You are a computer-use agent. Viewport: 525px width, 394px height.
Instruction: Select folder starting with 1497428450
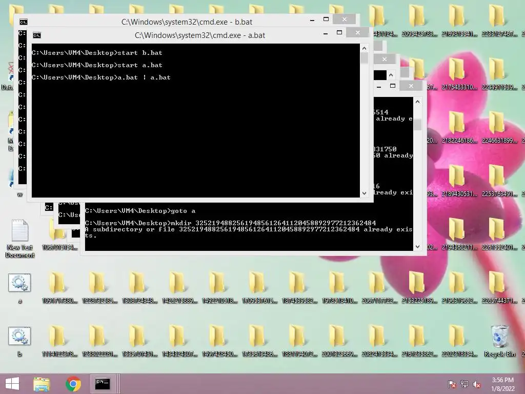[219, 341]
